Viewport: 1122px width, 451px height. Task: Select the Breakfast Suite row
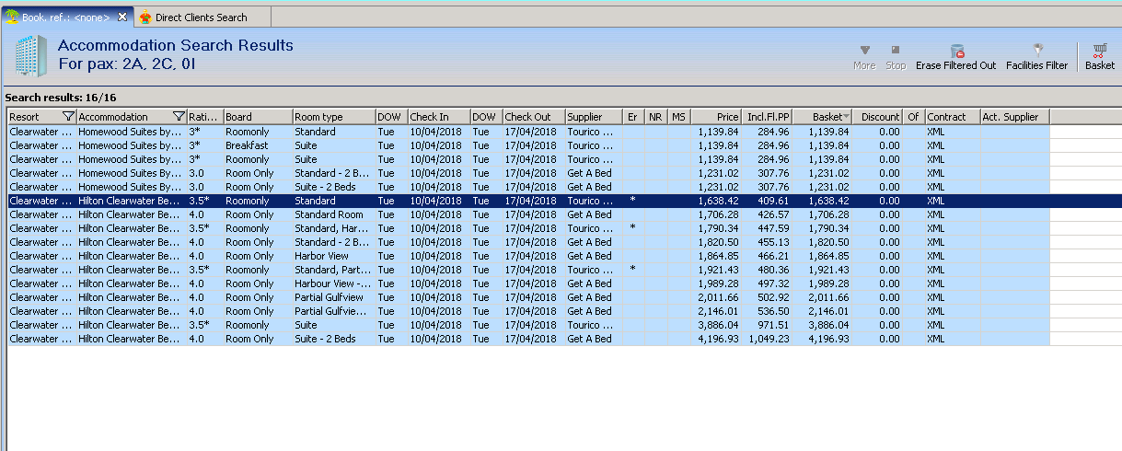[529, 145]
